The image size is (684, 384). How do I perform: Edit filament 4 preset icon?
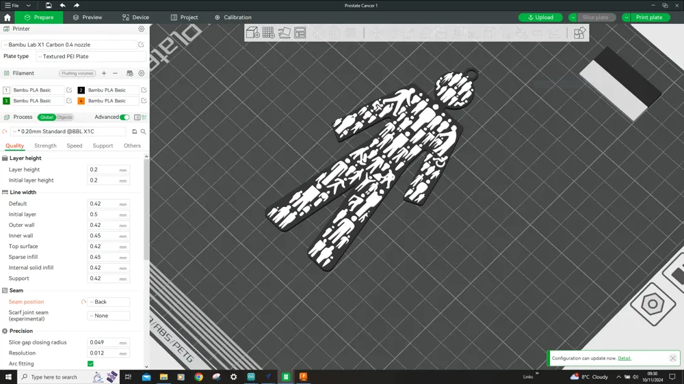144,100
